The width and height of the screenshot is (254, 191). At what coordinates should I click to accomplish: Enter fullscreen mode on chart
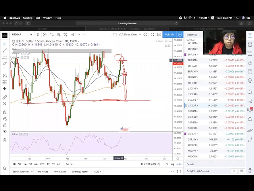152,35
